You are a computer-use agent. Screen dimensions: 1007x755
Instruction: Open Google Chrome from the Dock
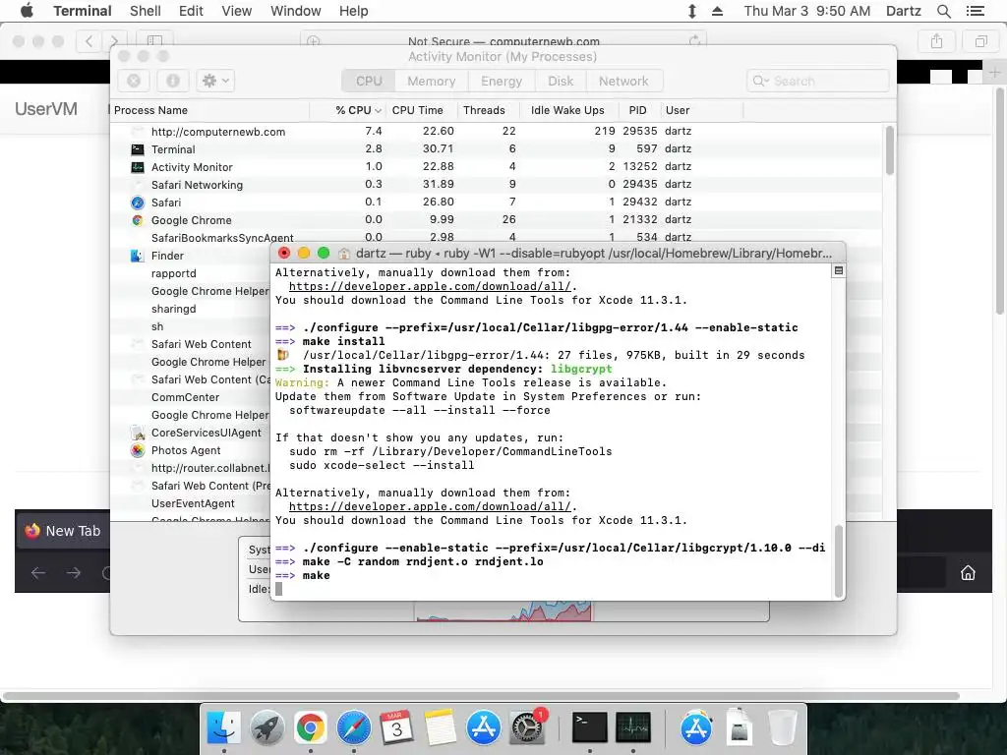point(310,727)
